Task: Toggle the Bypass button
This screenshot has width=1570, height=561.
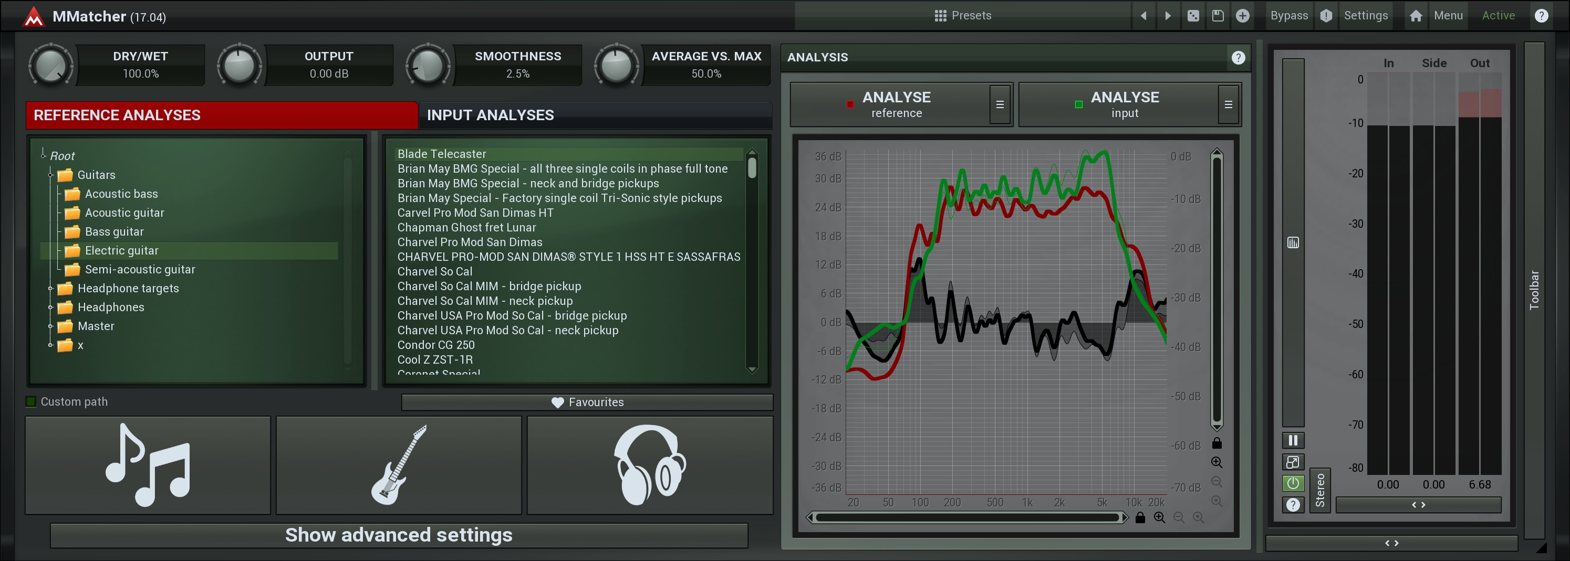Action: coord(1288,16)
